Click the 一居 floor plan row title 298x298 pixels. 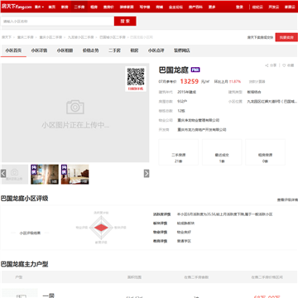click(x=49, y=296)
